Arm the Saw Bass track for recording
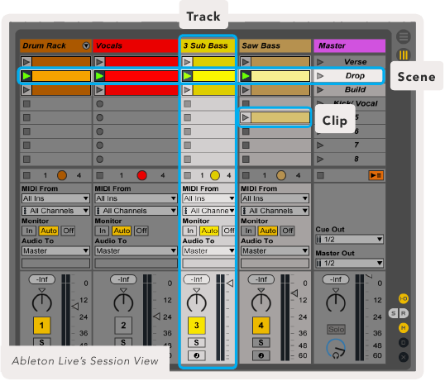Screen dimensions: 445x381 (x=261, y=355)
